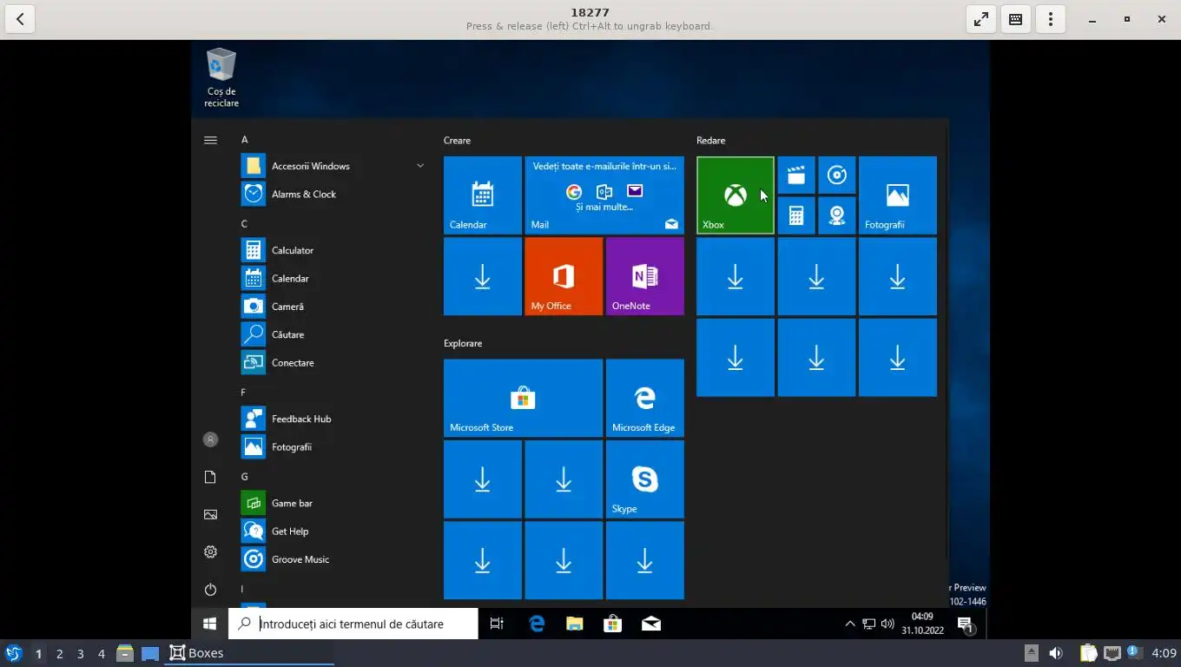Launch Edge from the Windows taskbar
The image size is (1181, 667).
click(x=537, y=624)
